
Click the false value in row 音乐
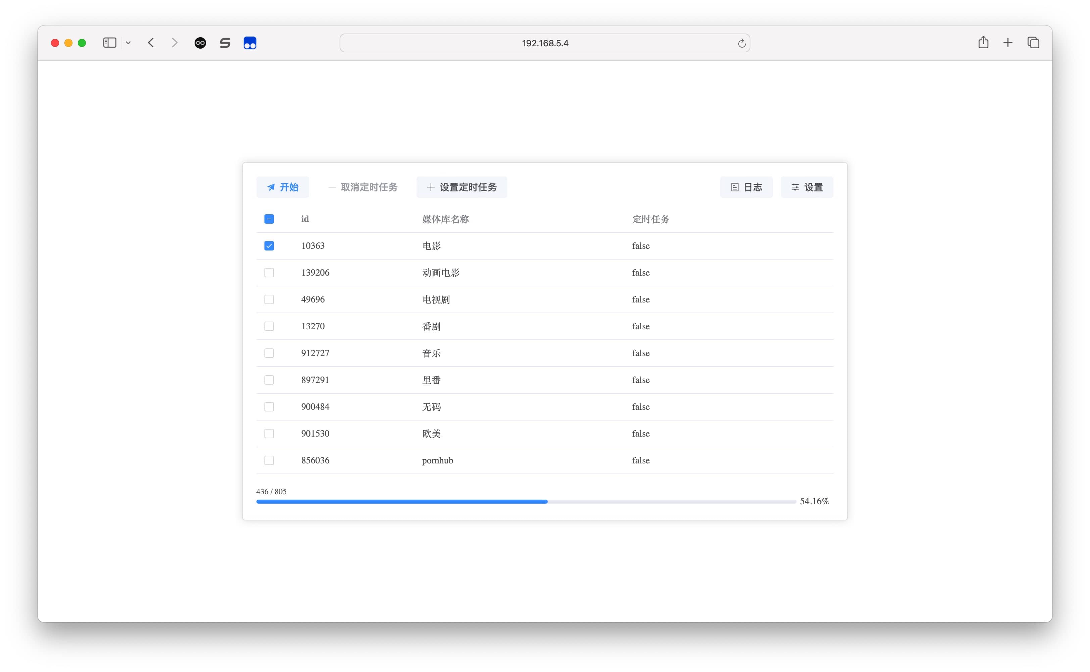pos(641,353)
